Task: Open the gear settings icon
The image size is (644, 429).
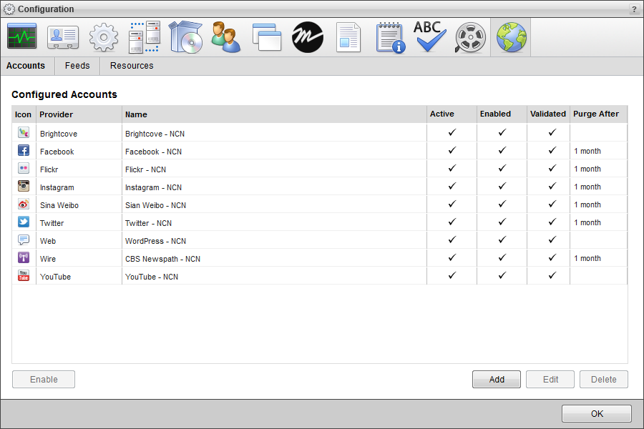Action: coord(103,36)
